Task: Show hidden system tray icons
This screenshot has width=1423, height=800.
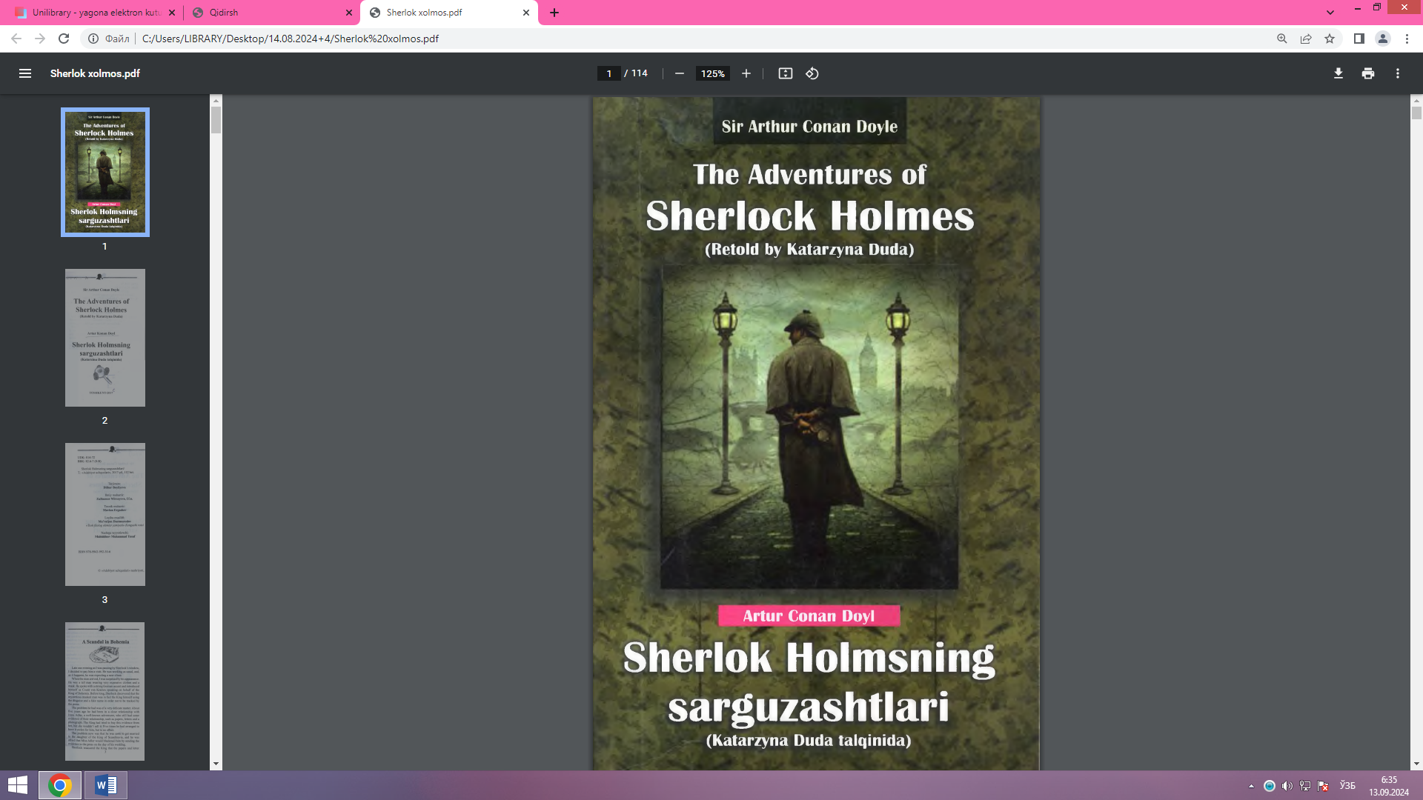Action: (1251, 786)
